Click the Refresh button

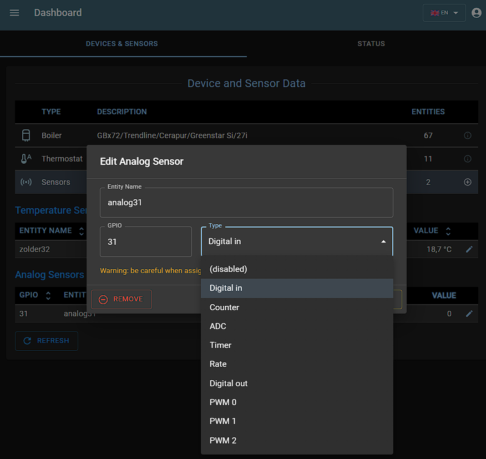(x=47, y=341)
